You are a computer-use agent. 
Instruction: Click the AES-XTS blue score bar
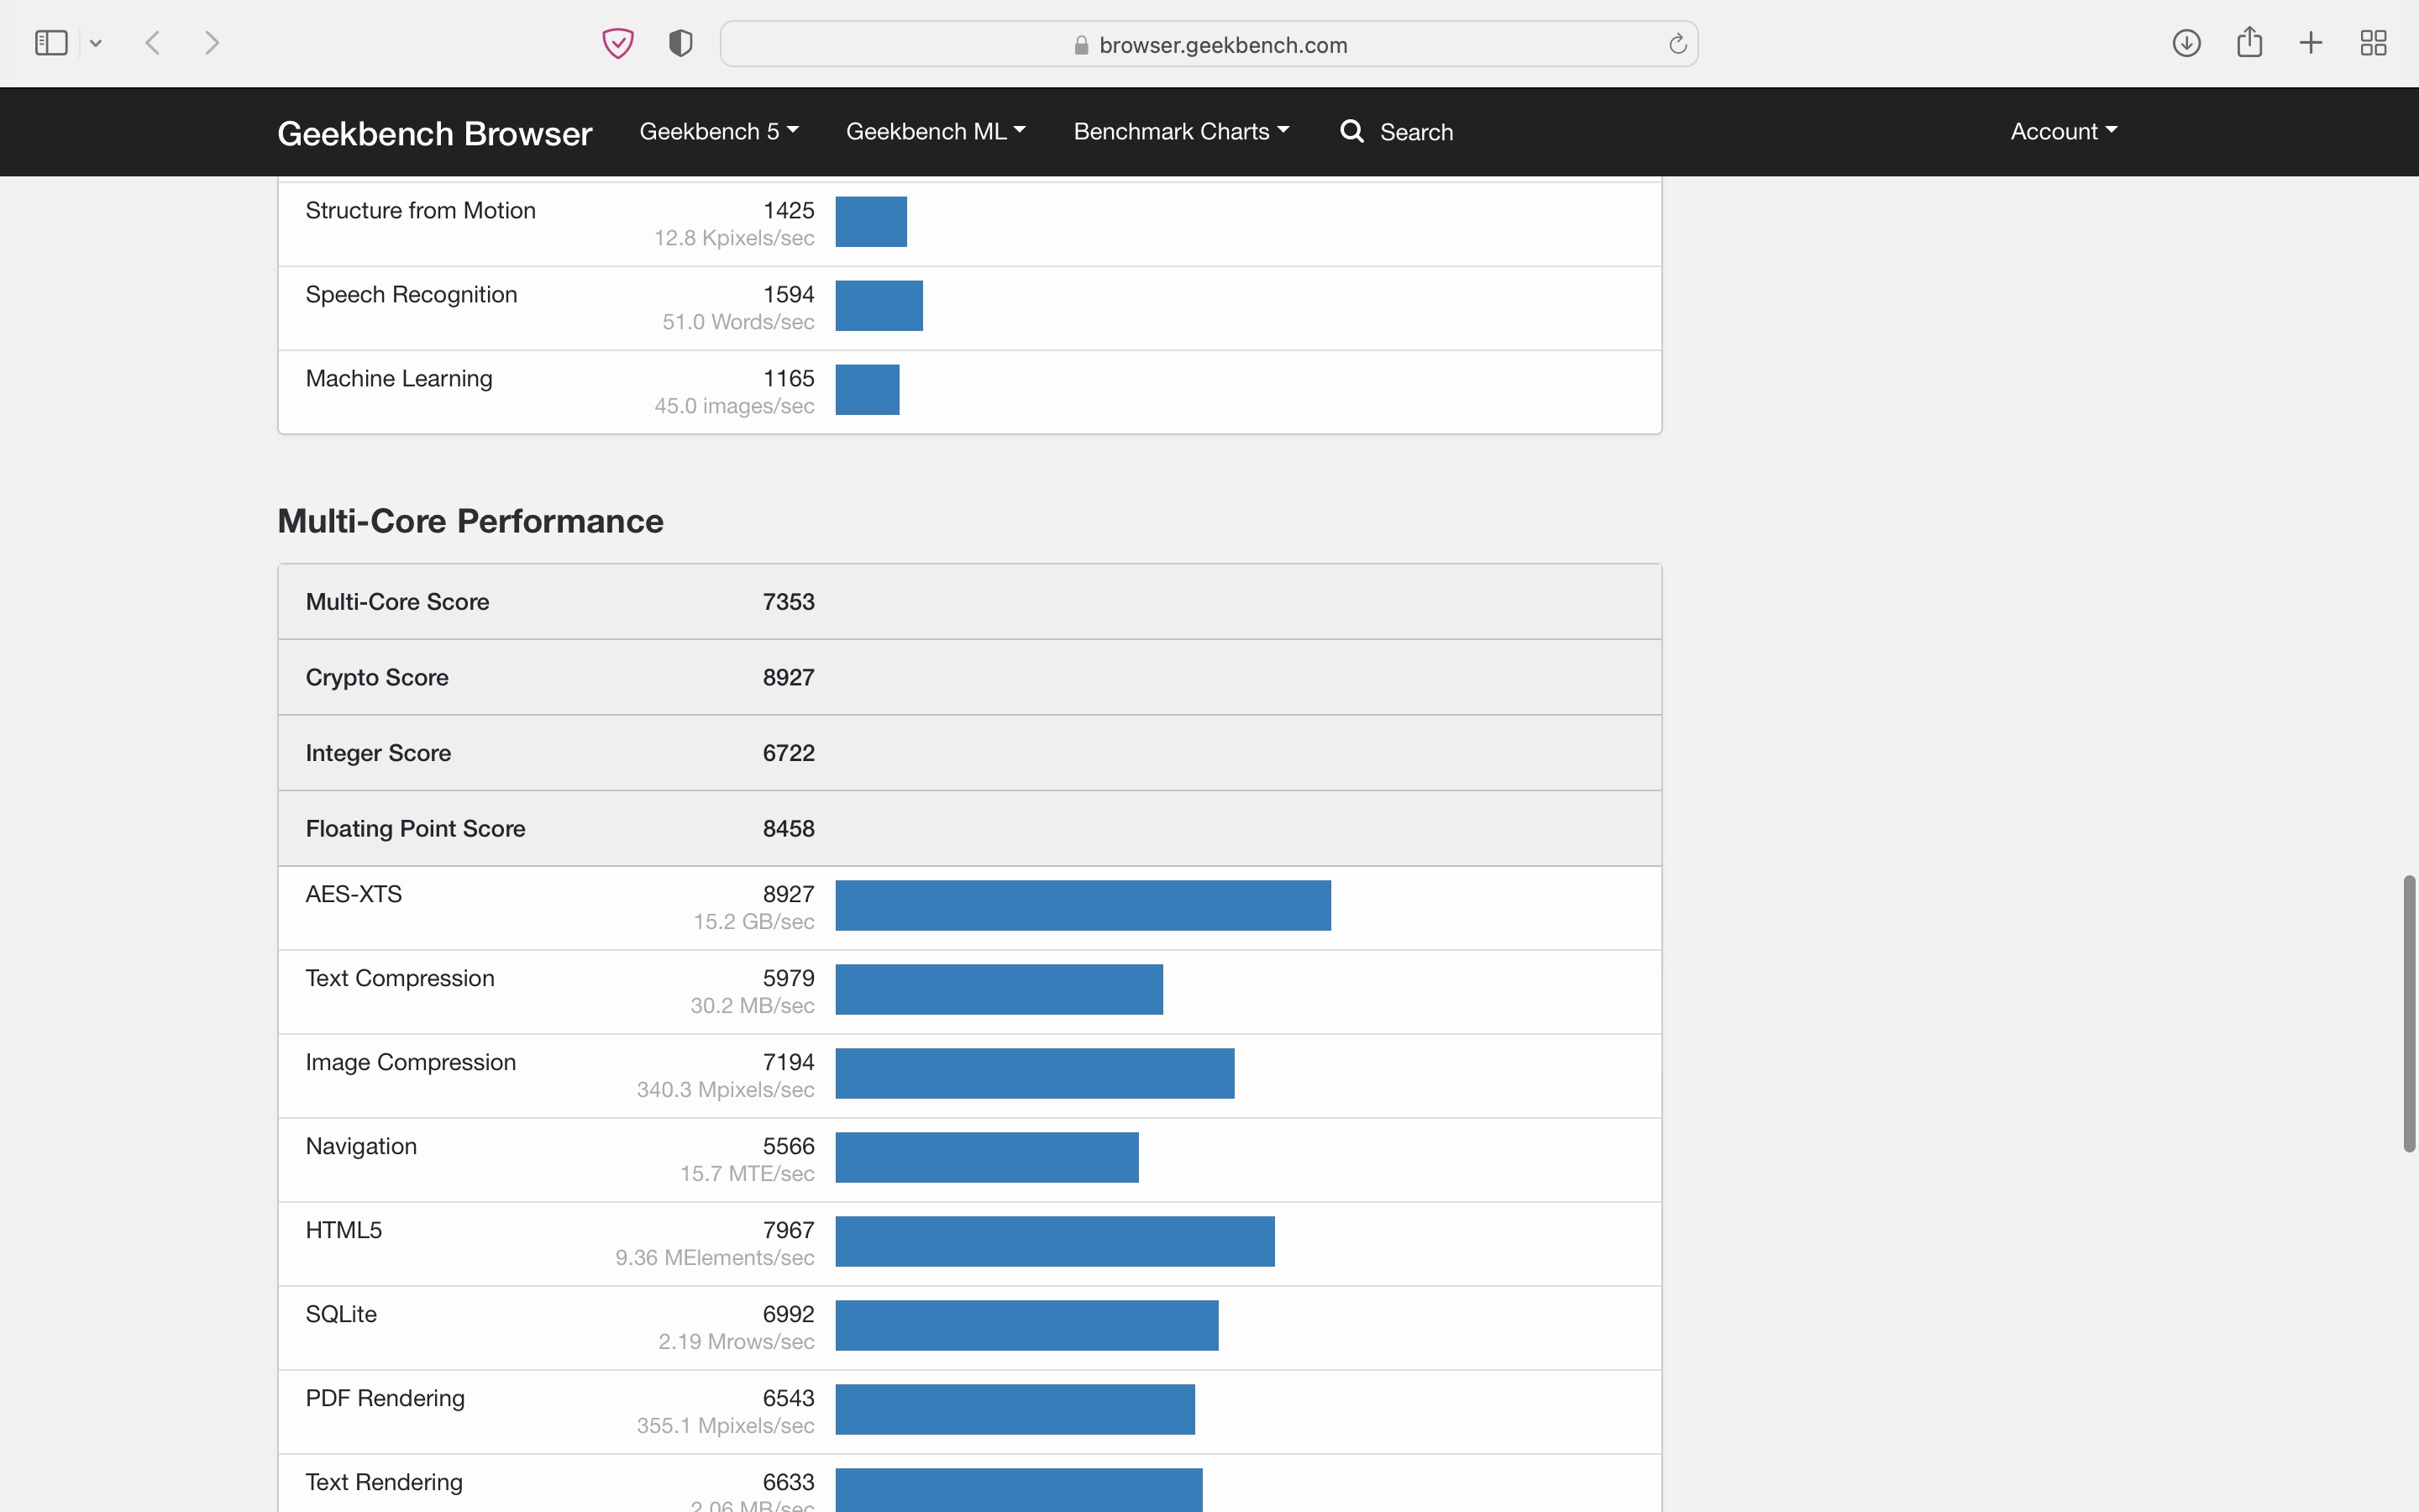tap(1083, 905)
